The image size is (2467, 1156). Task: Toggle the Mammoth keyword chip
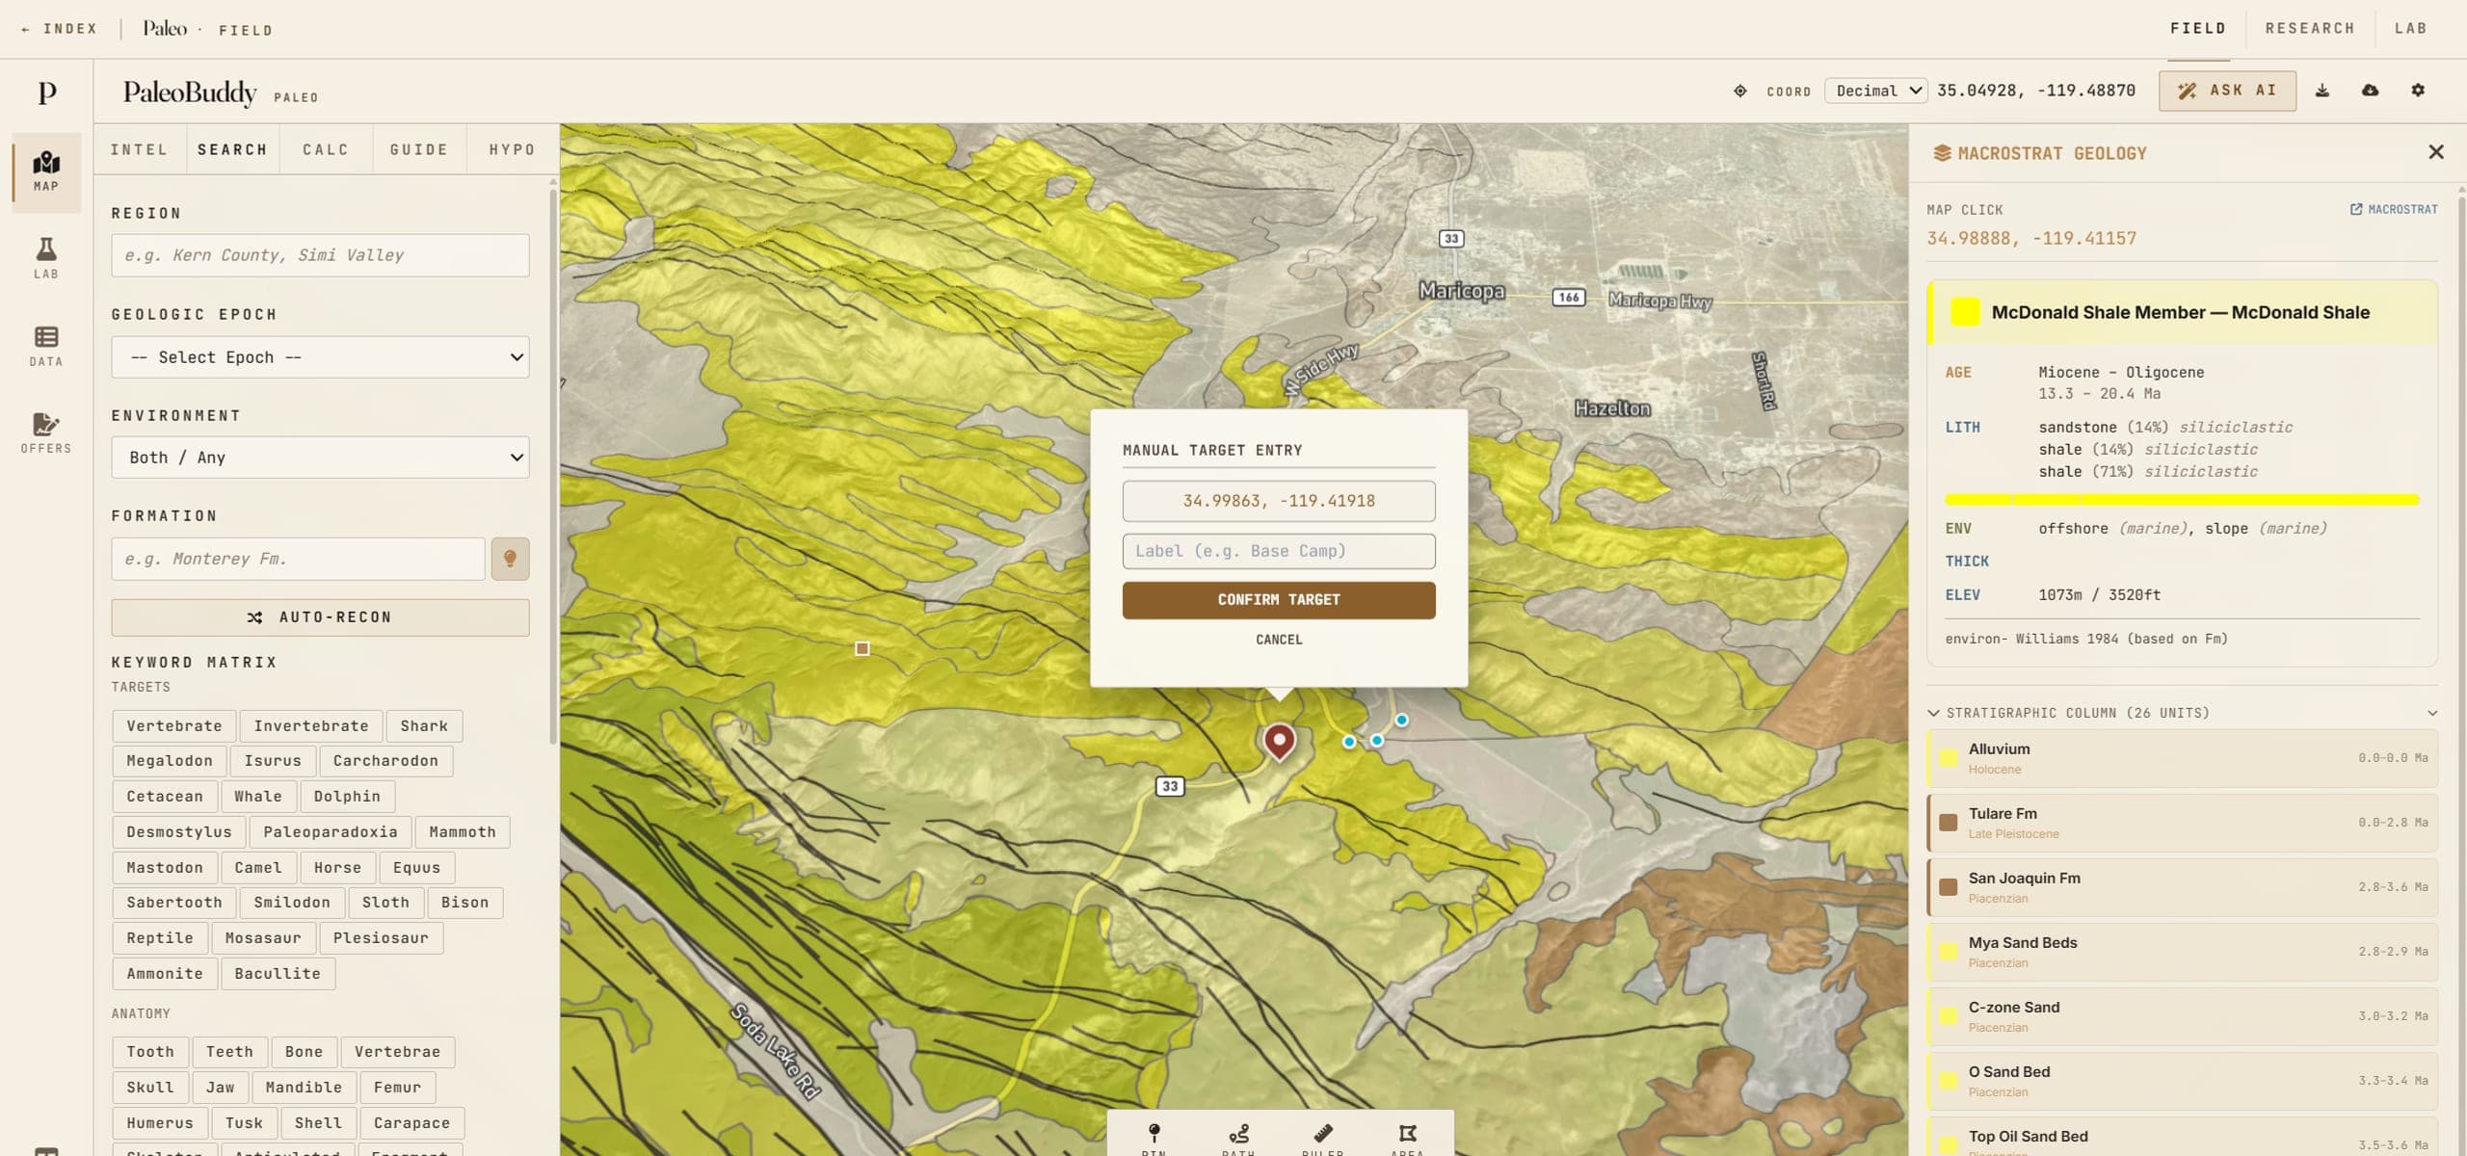click(x=463, y=832)
